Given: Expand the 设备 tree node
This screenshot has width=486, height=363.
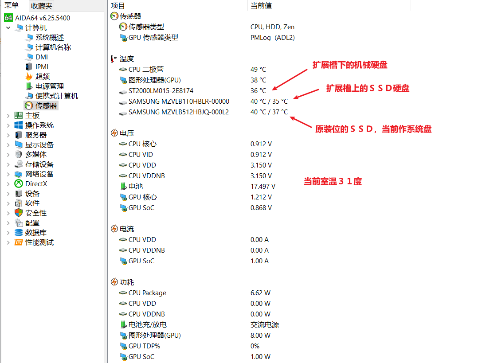Looking at the screenshot, I should [8, 194].
